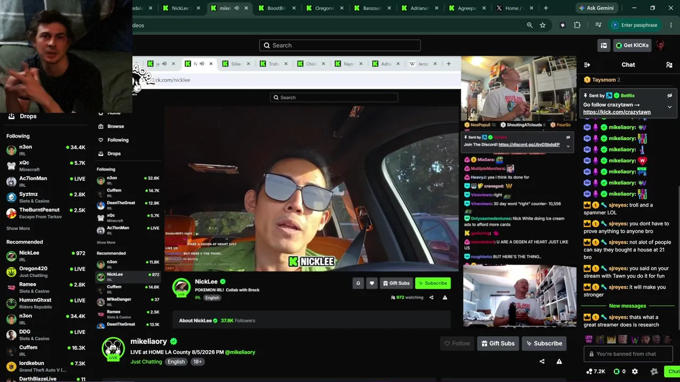Focus the Kick search field

[340, 45]
